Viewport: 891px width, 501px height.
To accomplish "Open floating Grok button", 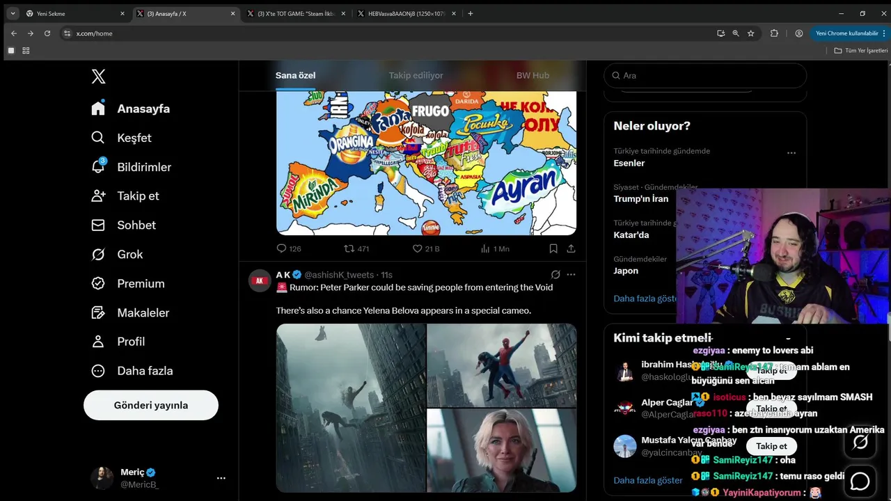I will click(x=860, y=442).
